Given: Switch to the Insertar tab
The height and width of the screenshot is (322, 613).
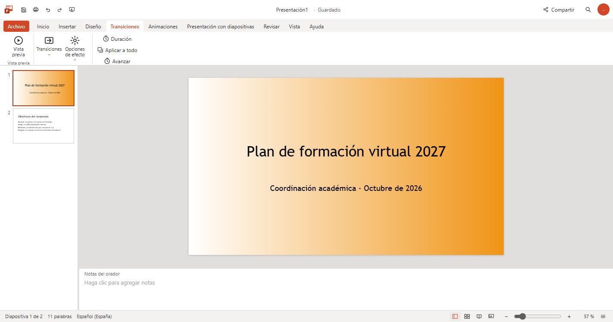Looking at the screenshot, I should (67, 26).
